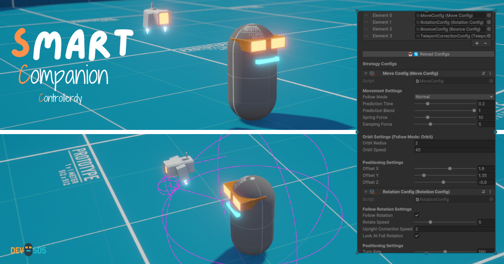Click the Prediction Blend slider
The image size is (504, 264).
[x=444, y=111]
